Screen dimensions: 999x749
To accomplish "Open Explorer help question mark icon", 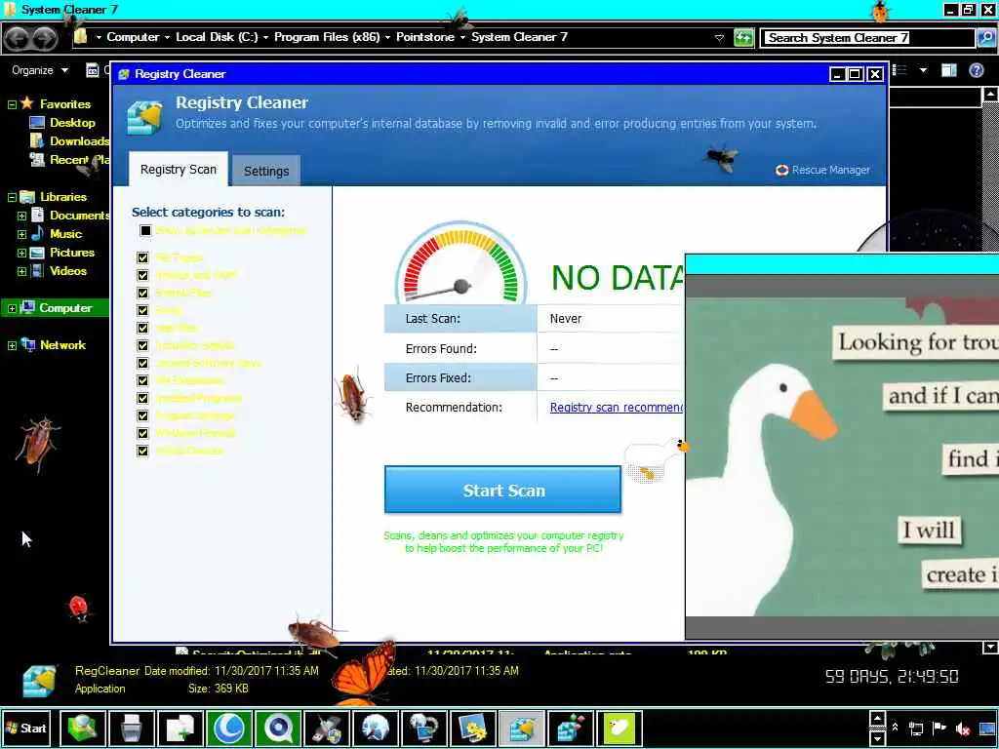I will point(976,70).
